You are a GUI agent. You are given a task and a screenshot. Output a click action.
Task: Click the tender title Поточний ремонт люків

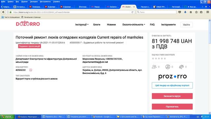click(79, 37)
